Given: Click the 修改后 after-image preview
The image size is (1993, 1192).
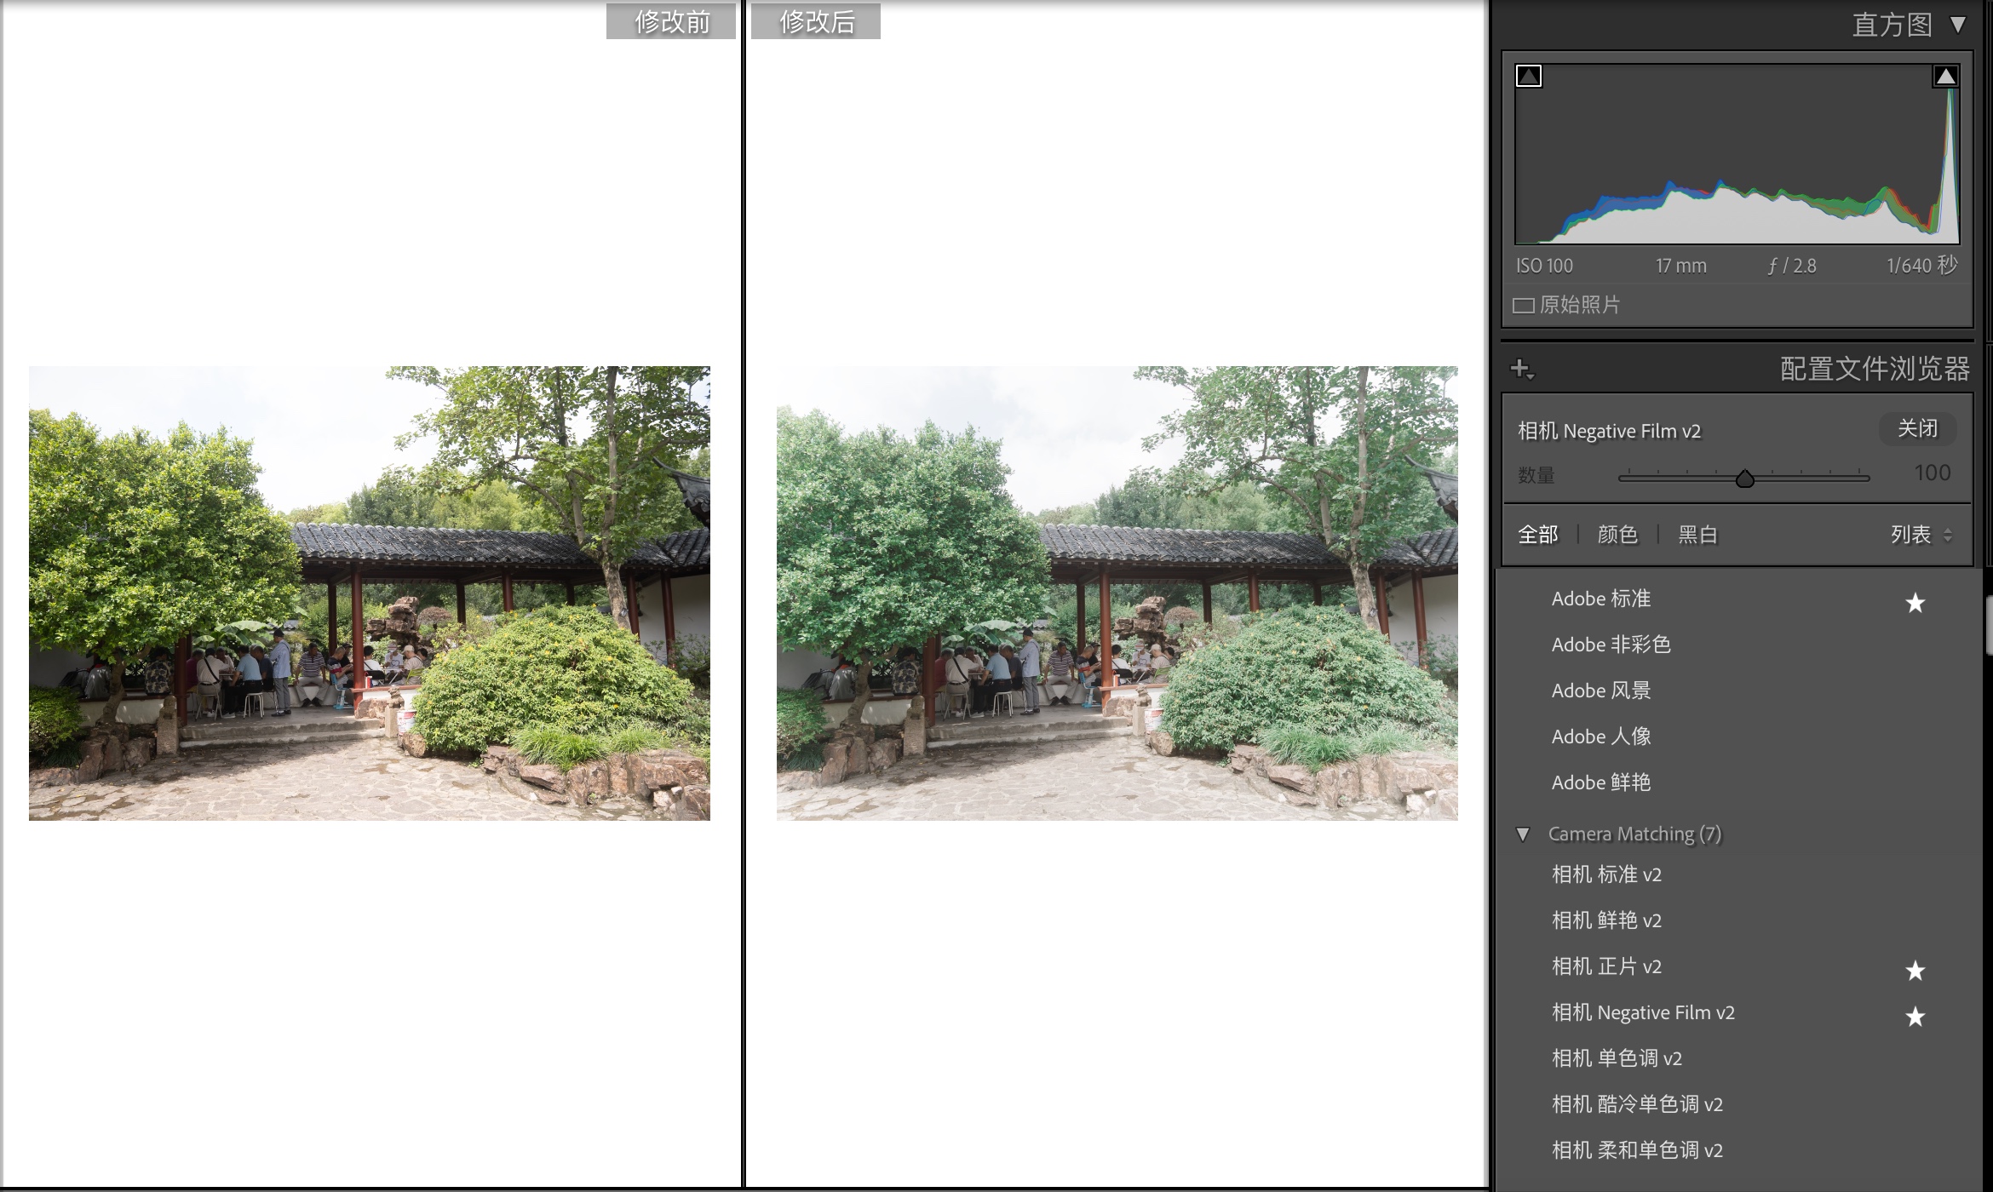Looking at the screenshot, I should coord(1117,593).
